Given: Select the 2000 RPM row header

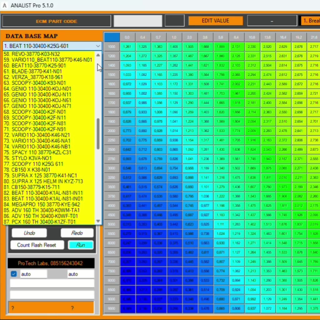Looking at the screenshot, I should click(x=112, y=131).
